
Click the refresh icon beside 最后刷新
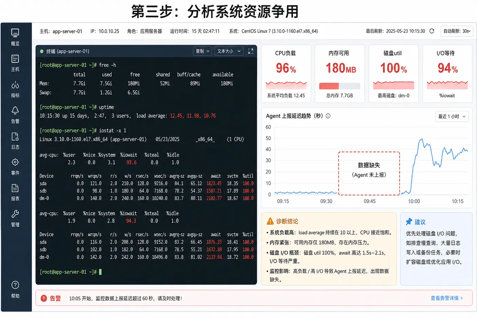432,31
